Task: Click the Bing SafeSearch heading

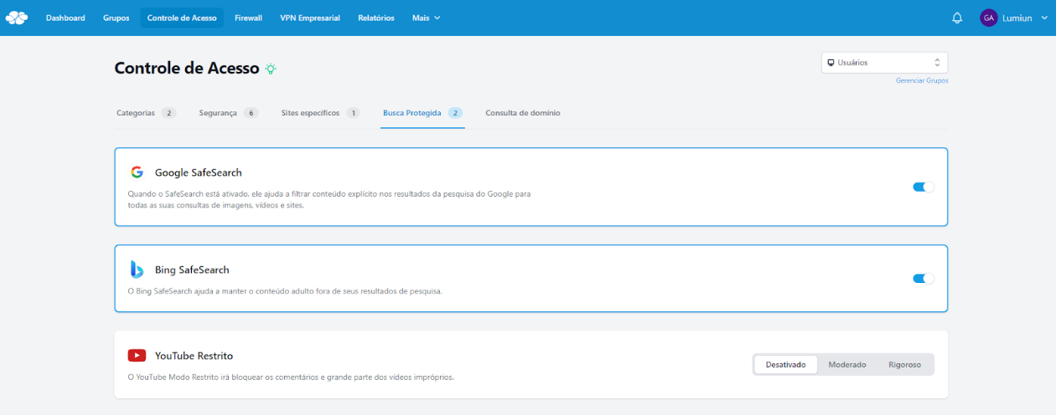Action: click(192, 270)
